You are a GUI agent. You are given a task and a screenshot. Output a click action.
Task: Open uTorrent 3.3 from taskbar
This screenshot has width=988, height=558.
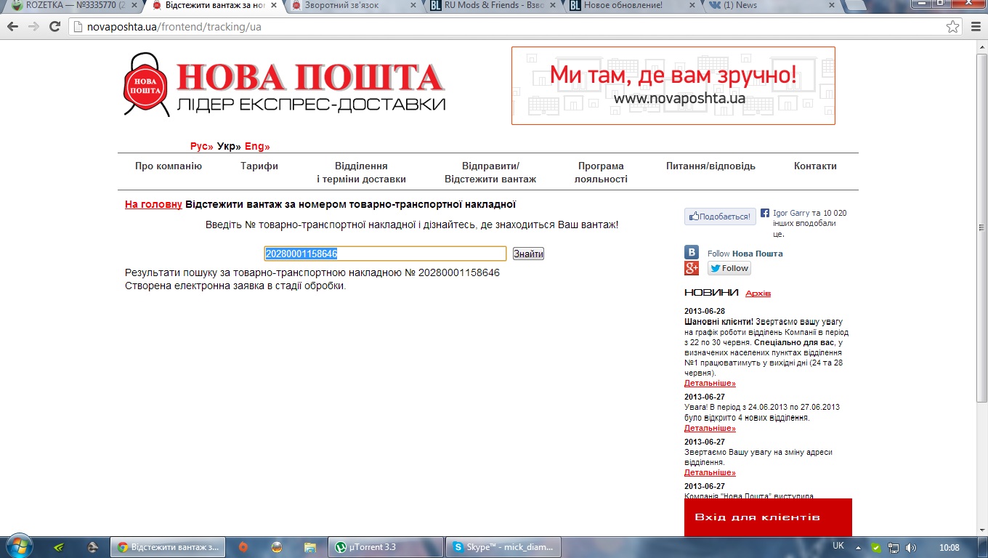pyautogui.click(x=386, y=547)
